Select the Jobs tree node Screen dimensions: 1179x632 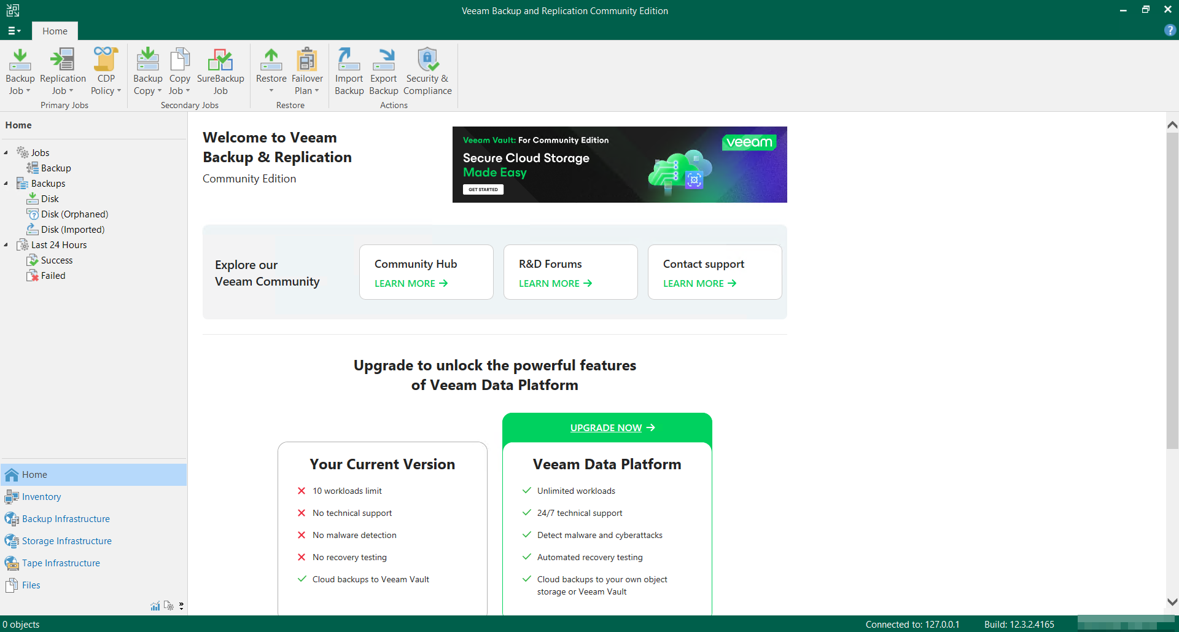pos(40,152)
